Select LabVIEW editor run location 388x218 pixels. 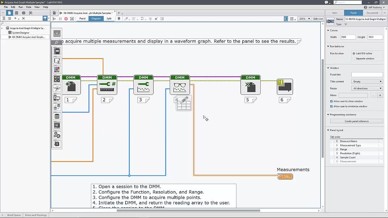tap(354, 53)
